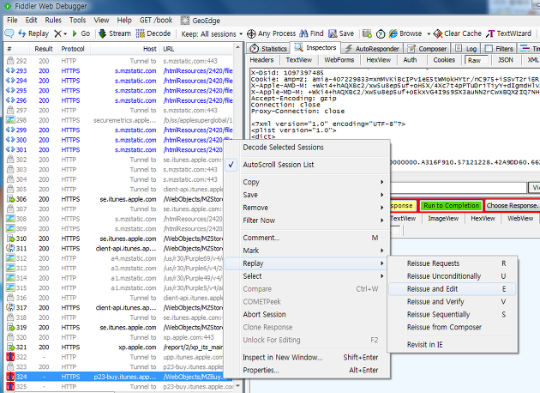Click session 306 green arrow icon
The width and height of the screenshot is (540, 393).
tap(11, 199)
